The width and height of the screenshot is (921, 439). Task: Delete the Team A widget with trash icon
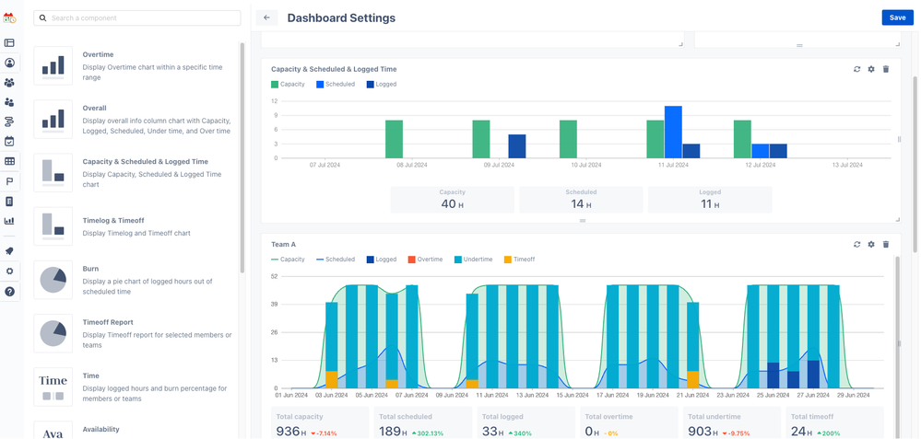coord(886,244)
